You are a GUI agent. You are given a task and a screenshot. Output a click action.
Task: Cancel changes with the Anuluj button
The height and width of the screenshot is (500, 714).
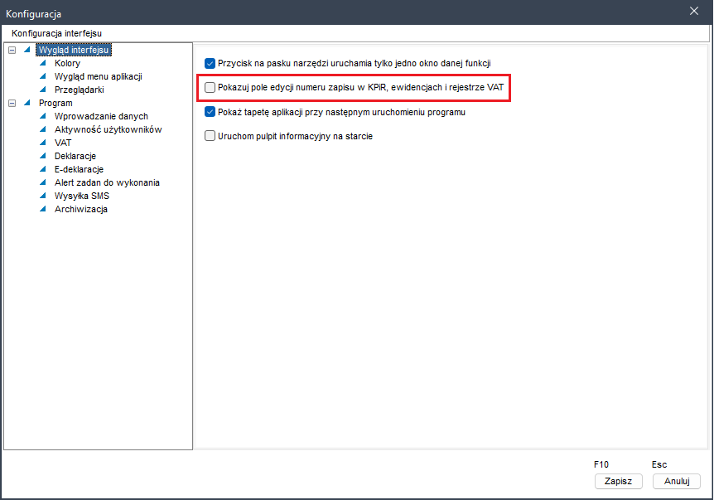pos(677,481)
